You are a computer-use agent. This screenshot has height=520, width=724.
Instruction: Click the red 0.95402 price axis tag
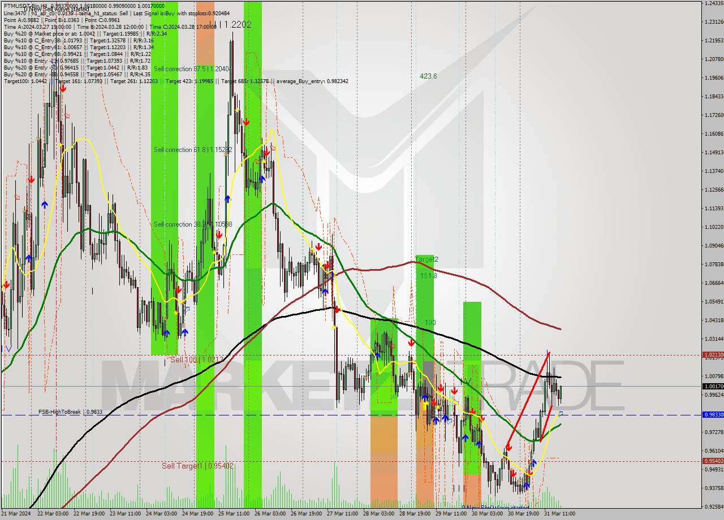[x=713, y=461]
